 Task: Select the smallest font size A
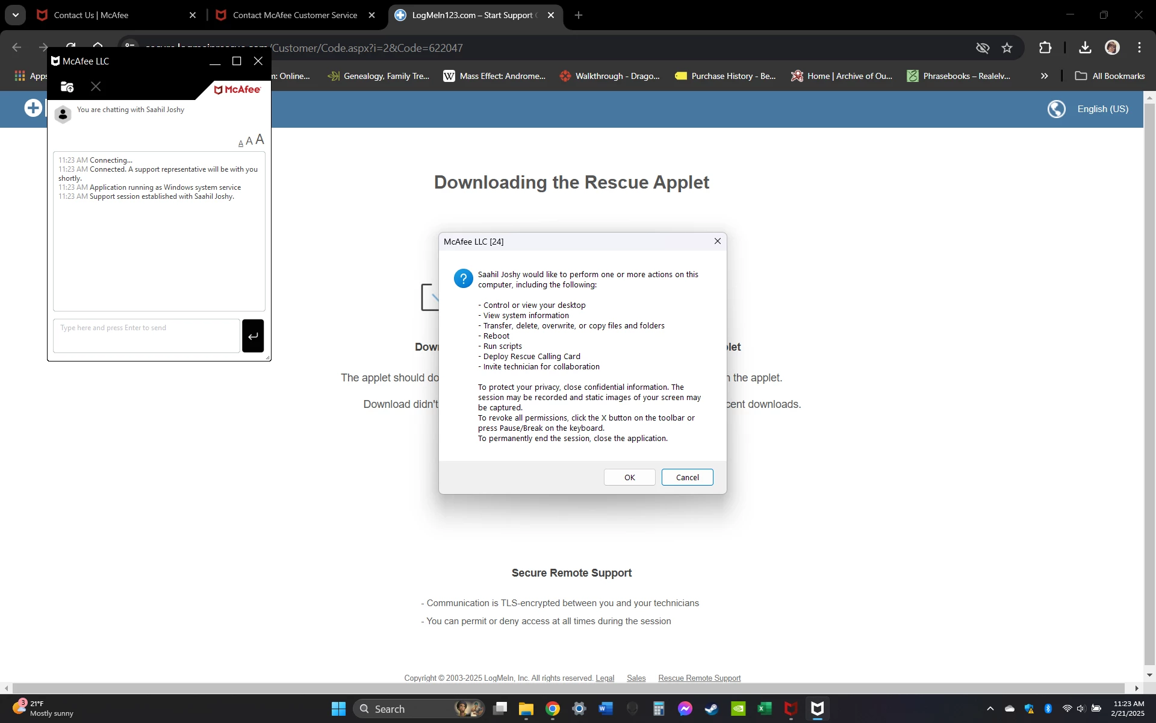tap(241, 143)
